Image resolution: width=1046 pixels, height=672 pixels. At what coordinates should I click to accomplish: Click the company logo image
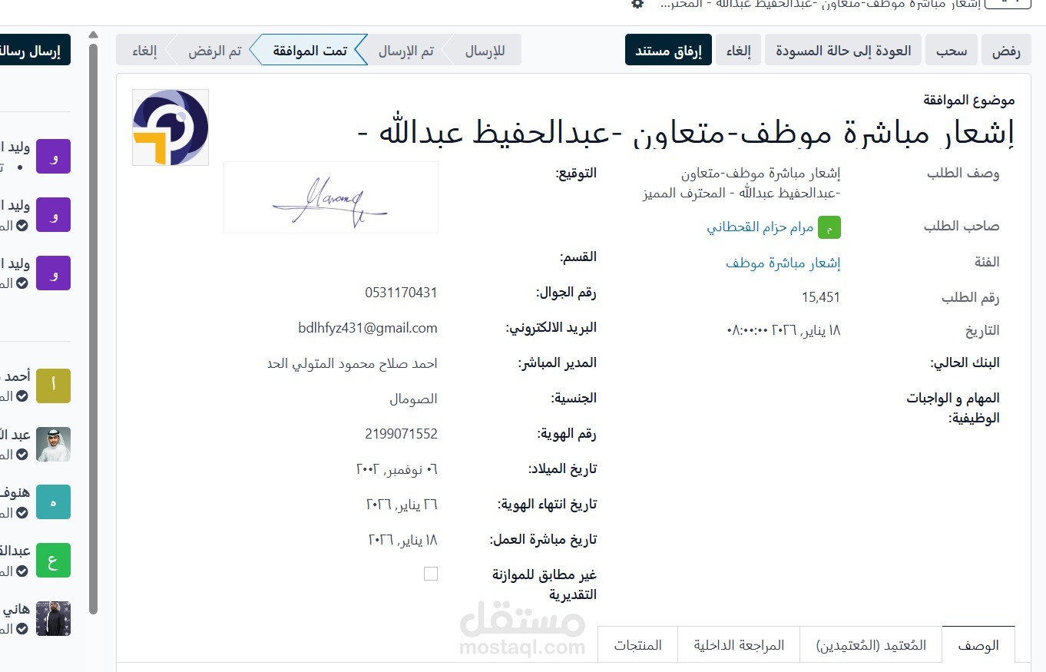pos(170,127)
